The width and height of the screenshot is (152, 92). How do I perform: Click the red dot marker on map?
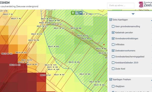pyautogui.click(x=104, y=44)
